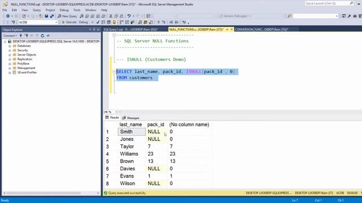The width and height of the screenshot is (362, 203).
Task: Open the Tools menu
Action: pos(77,10)
